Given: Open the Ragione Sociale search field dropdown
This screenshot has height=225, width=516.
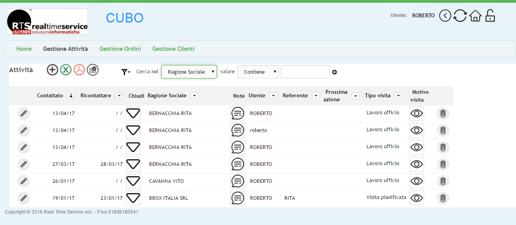Looking at the screenshot, I should tap(189, 72).
